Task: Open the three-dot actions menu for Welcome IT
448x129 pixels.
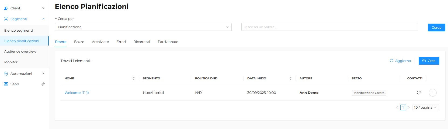Action: point(433,93)
